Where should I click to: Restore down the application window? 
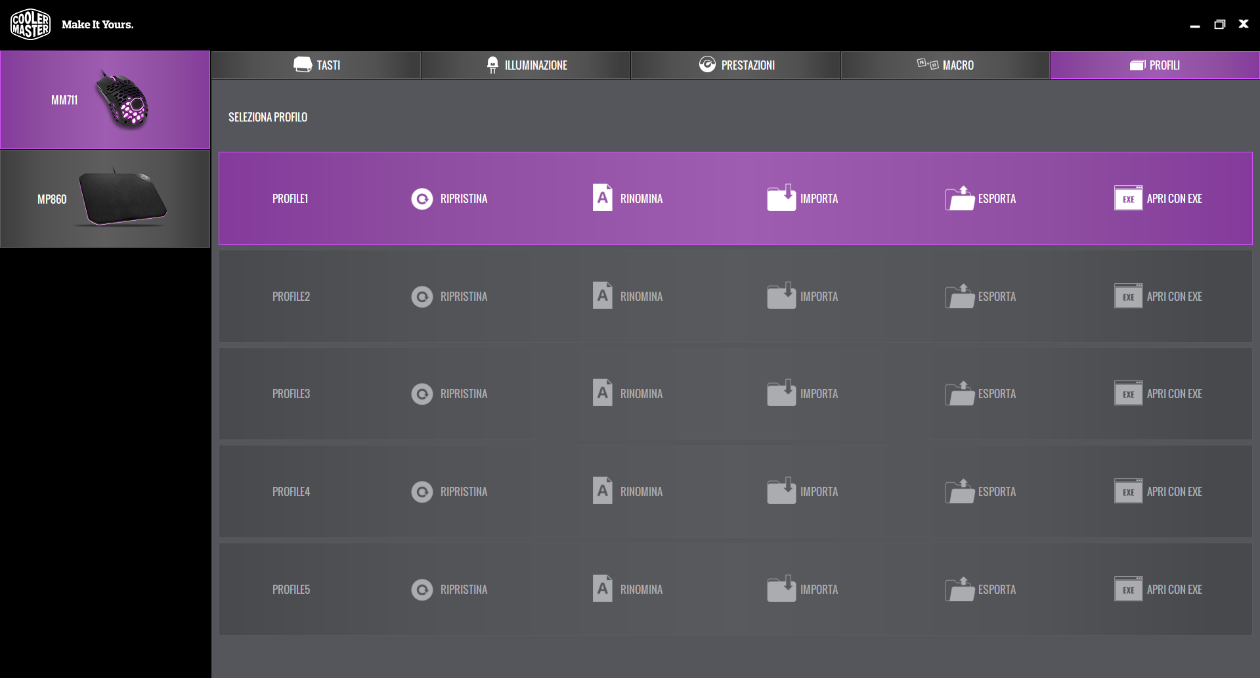click(1219, 24)
